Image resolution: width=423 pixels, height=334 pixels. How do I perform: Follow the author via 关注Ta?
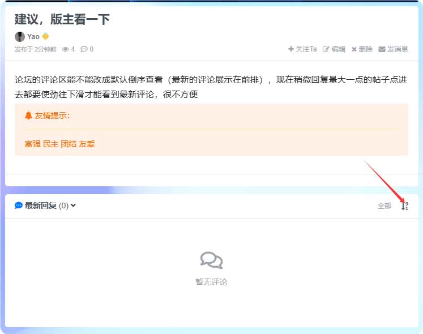pos(302,49)
